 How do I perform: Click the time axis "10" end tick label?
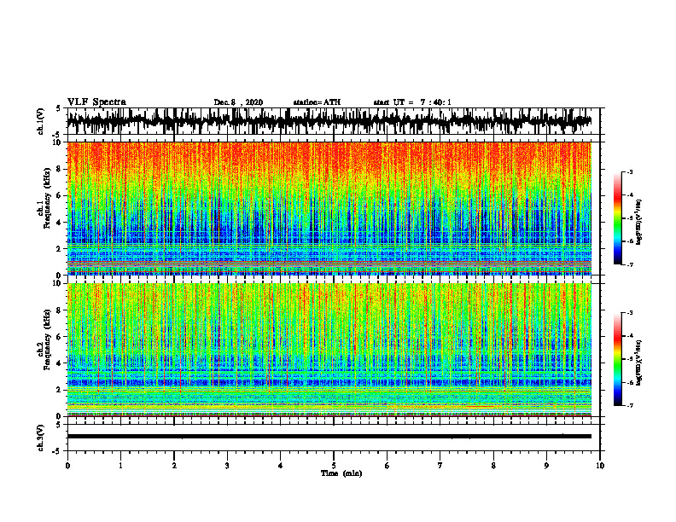[x=600, y=466]
